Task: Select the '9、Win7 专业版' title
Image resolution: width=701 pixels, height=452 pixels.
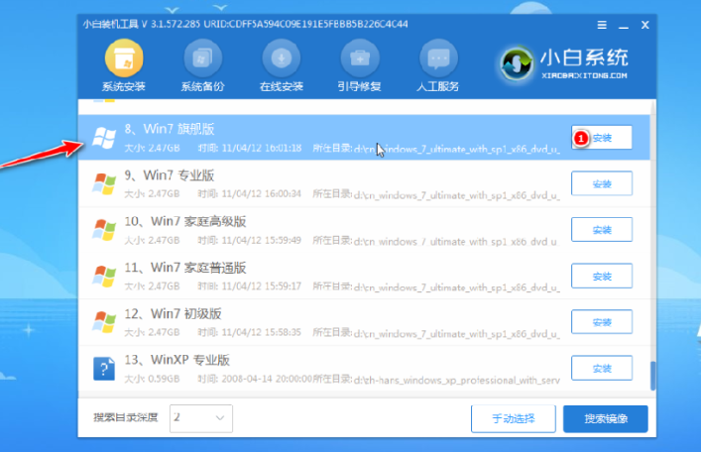Action: [170, 175]
